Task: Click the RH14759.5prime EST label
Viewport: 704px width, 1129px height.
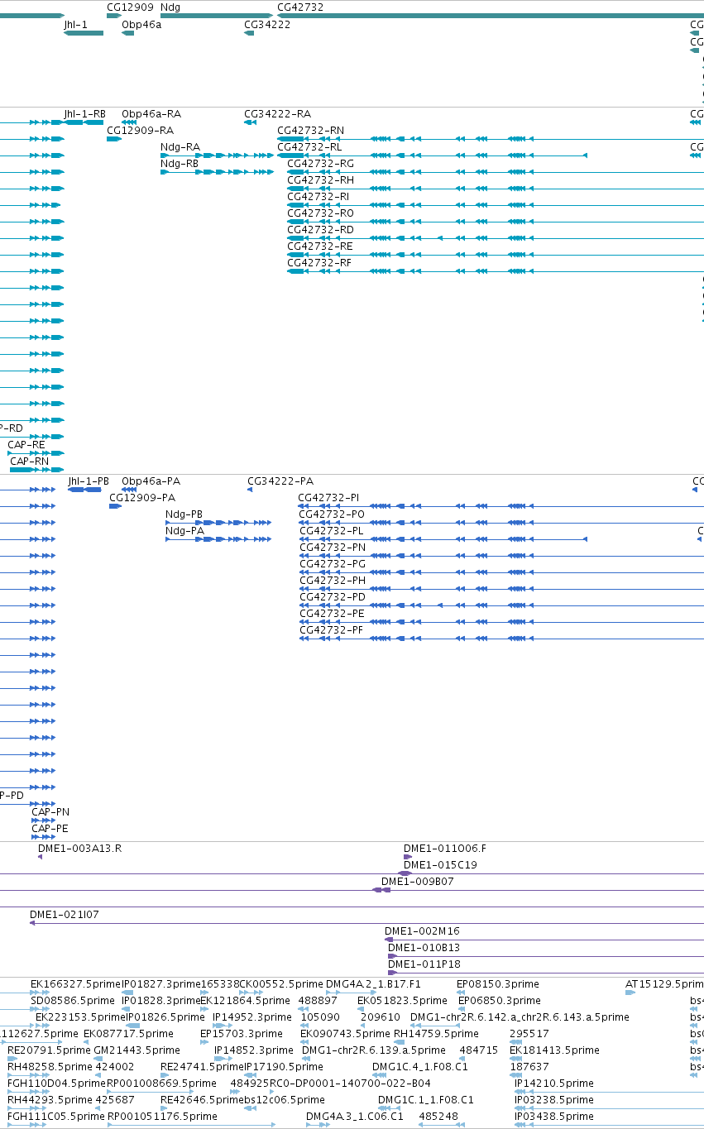Action: 436,1034
